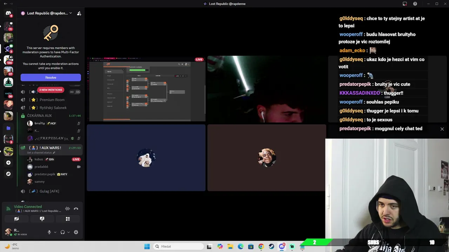Viewport: 449px width, 252px height.
Task: Open Discover servers compass icon
Action: point(8,174)
